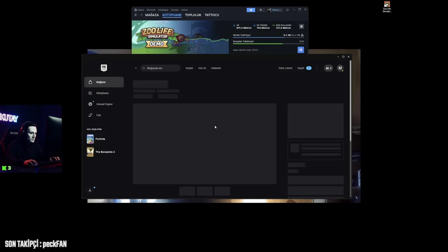
Task: Click the Steam announcements megaphone button
Action: [251, 10]
